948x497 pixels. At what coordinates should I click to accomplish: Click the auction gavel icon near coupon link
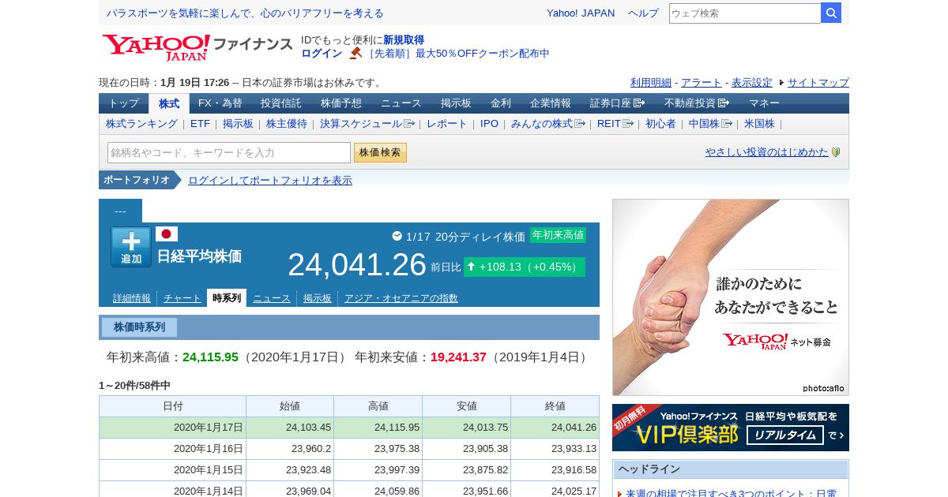[x=355, y=53]
